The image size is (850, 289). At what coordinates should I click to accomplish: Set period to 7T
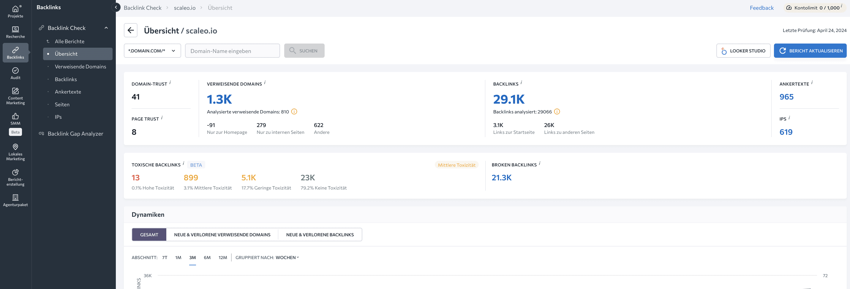165,257
